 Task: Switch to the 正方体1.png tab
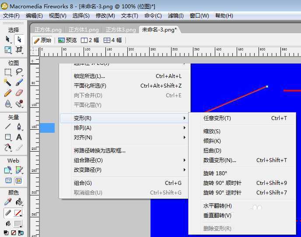point(84,30)
